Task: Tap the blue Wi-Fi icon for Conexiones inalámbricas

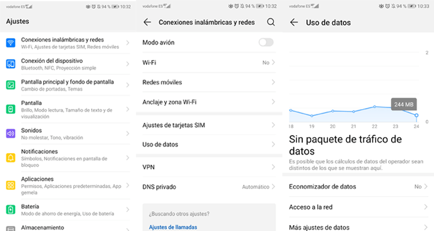Action: click(x=10, y=43)
